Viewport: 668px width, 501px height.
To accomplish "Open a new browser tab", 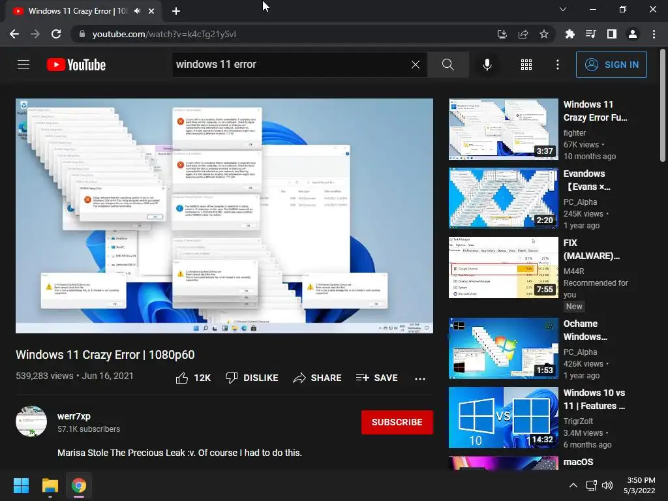I will click(176, 11).
